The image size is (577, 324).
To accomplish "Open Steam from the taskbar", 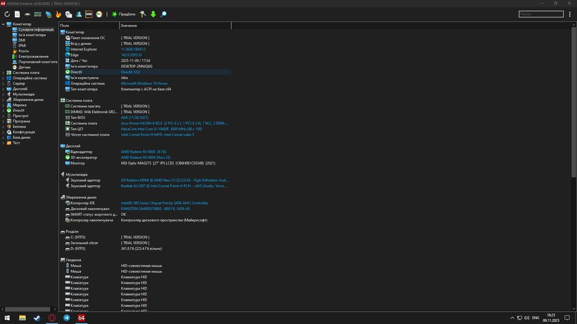I will (37, 318).
